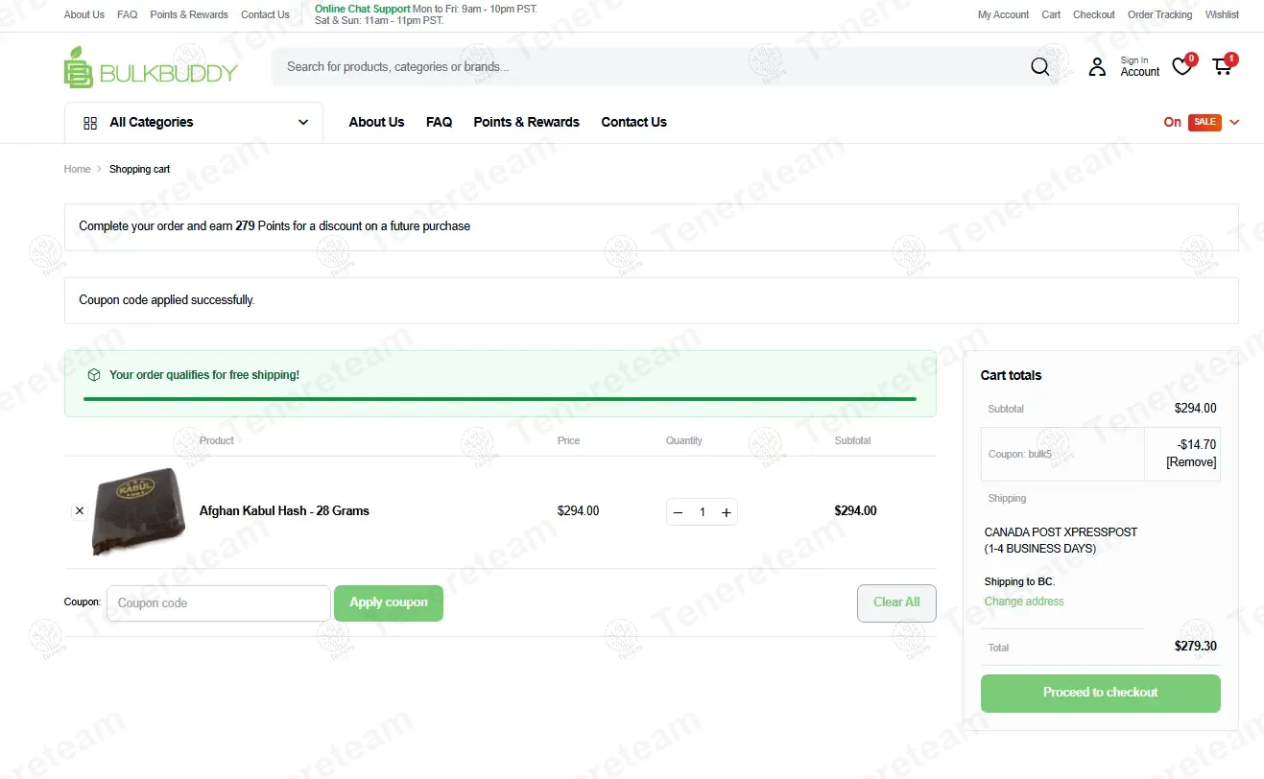Increase quantity with the plus button
This screenshot has height=779, width=1264.
pos(727,512)
